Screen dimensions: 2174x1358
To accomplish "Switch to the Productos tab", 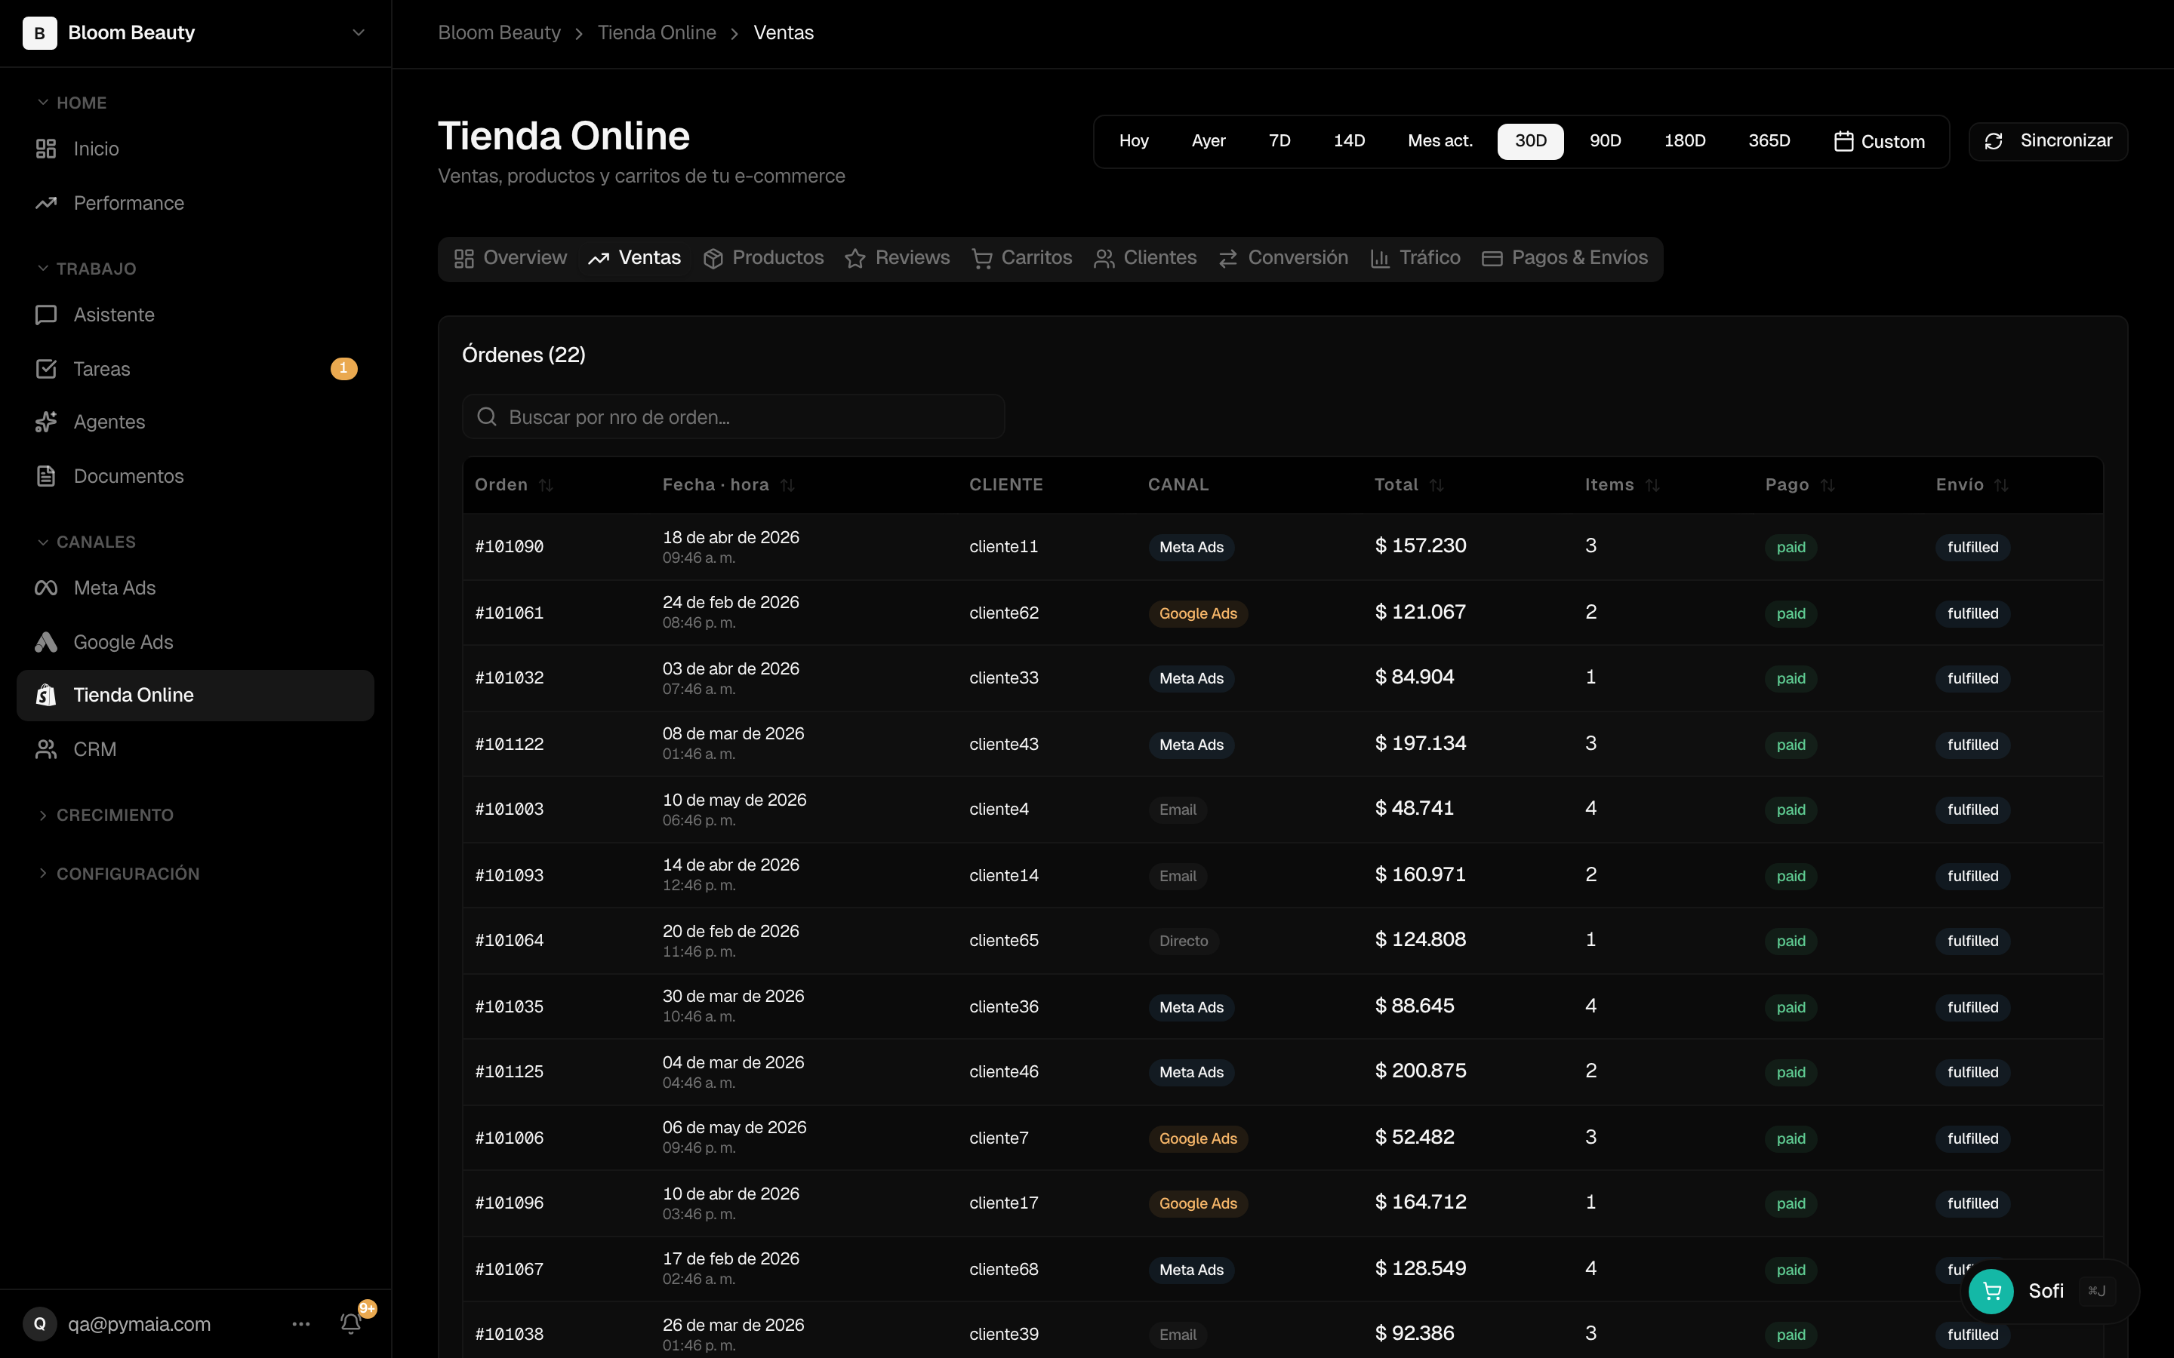I will [764, 259].
